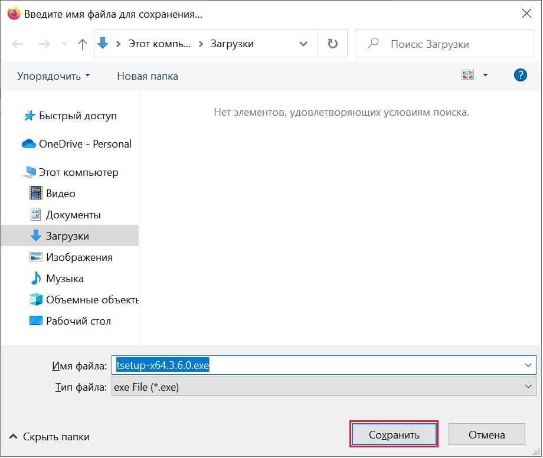Screen dimensions: 543x458
Task: Expand the Тип файла dropdown
Action: (528, 387)
